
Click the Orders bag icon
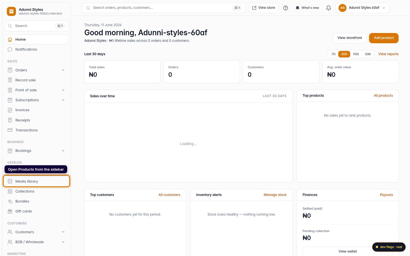click(10, 70)
